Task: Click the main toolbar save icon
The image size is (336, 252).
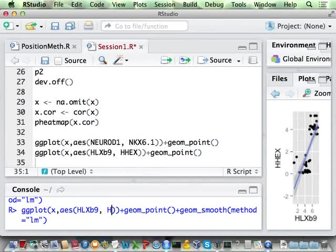Action: click(55, 26)
